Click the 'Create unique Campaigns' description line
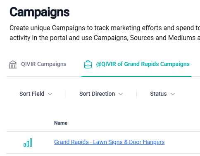 coord(105,28)
